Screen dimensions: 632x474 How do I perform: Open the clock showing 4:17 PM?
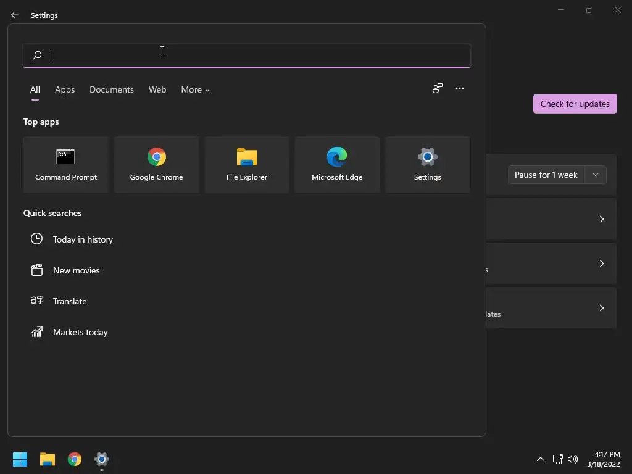tap(604, 459)
